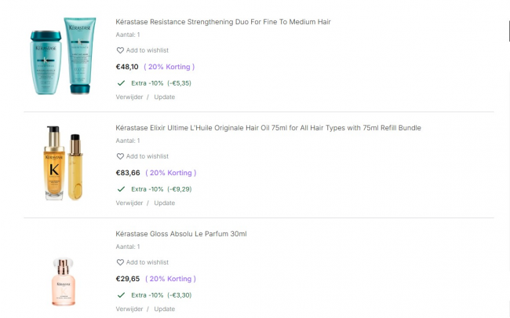Click heart icon for Resistance Strengthening Duo
This screenshot has width=510, height=318.
(120, 50)
